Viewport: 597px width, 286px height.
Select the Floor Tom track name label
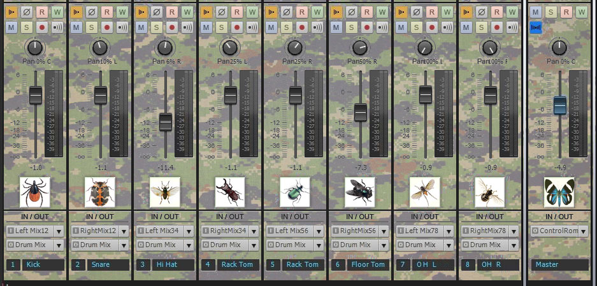click(x=367, y=264)
